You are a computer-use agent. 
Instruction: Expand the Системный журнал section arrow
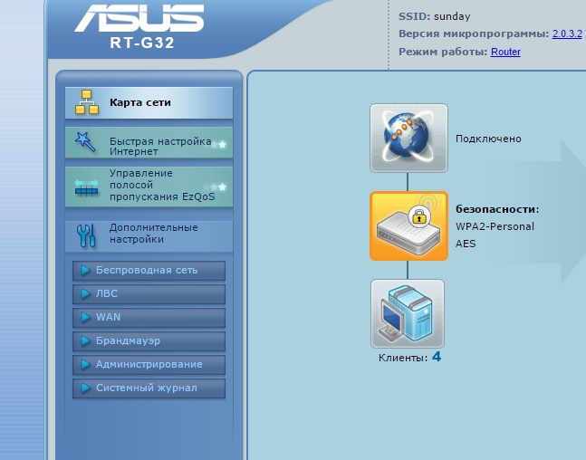(x=85, y=388)
